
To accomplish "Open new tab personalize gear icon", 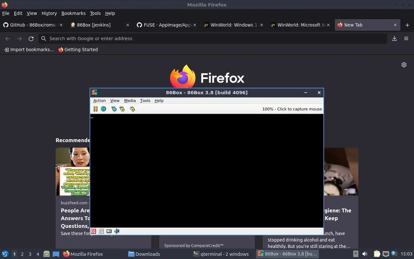I will pyautogui.click(x=404, y=65).
